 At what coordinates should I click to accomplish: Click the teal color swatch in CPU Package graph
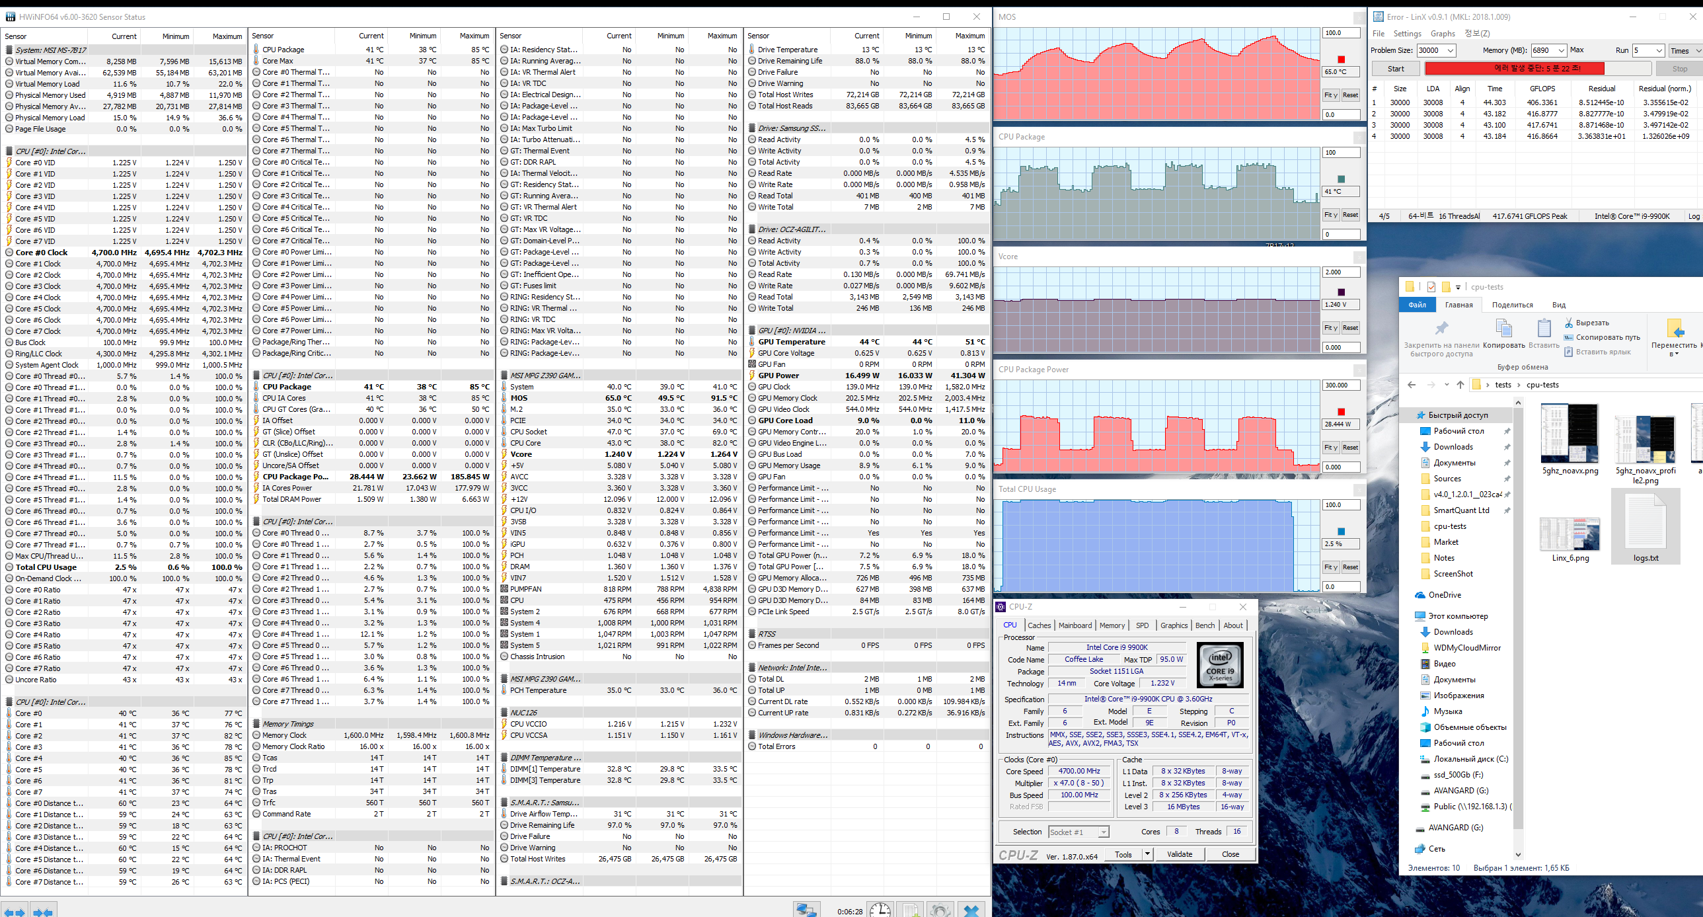[x=1342, y=179]
